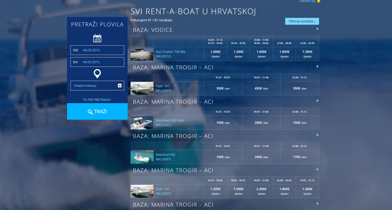Click Filtriraj rezultate button

point(302,21)
